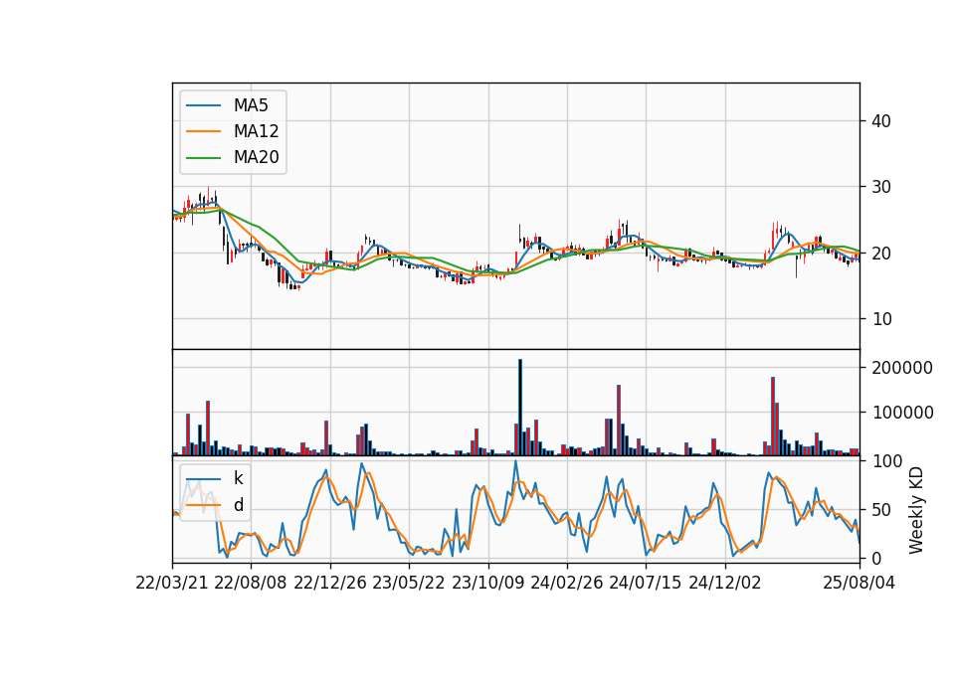The width and height of the screenshot is (955, 686).
Task: Click the 23/05/22 date tick label
Action: [x=409, y=583]
